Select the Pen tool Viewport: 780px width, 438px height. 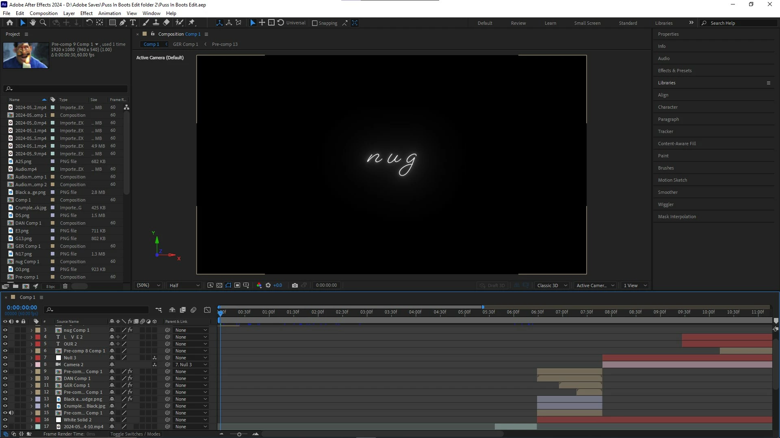(123, 23)
